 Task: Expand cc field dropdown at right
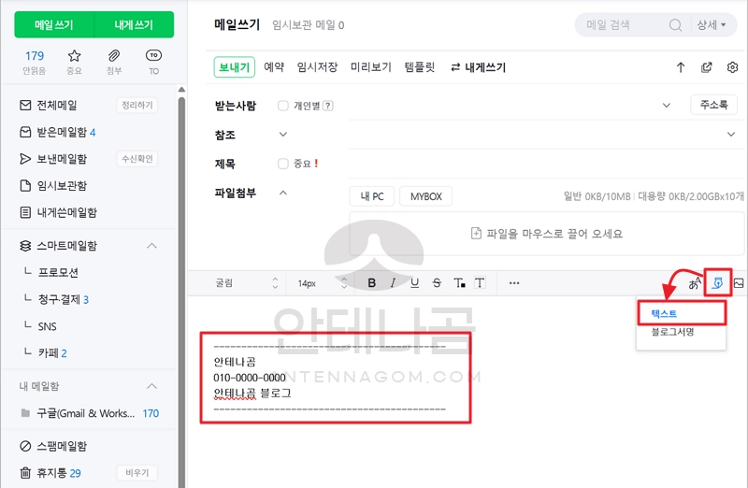[731, 135]
